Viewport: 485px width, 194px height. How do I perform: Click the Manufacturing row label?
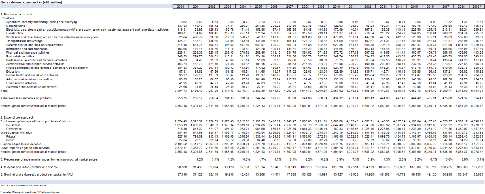pyautogui.click(x=15, y=26)
